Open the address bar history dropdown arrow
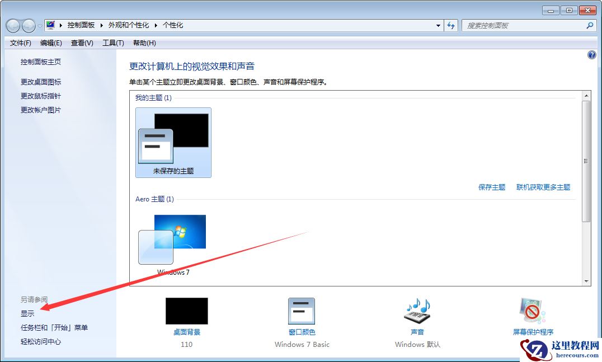The image size is (602, 362). tap(439, 25)
